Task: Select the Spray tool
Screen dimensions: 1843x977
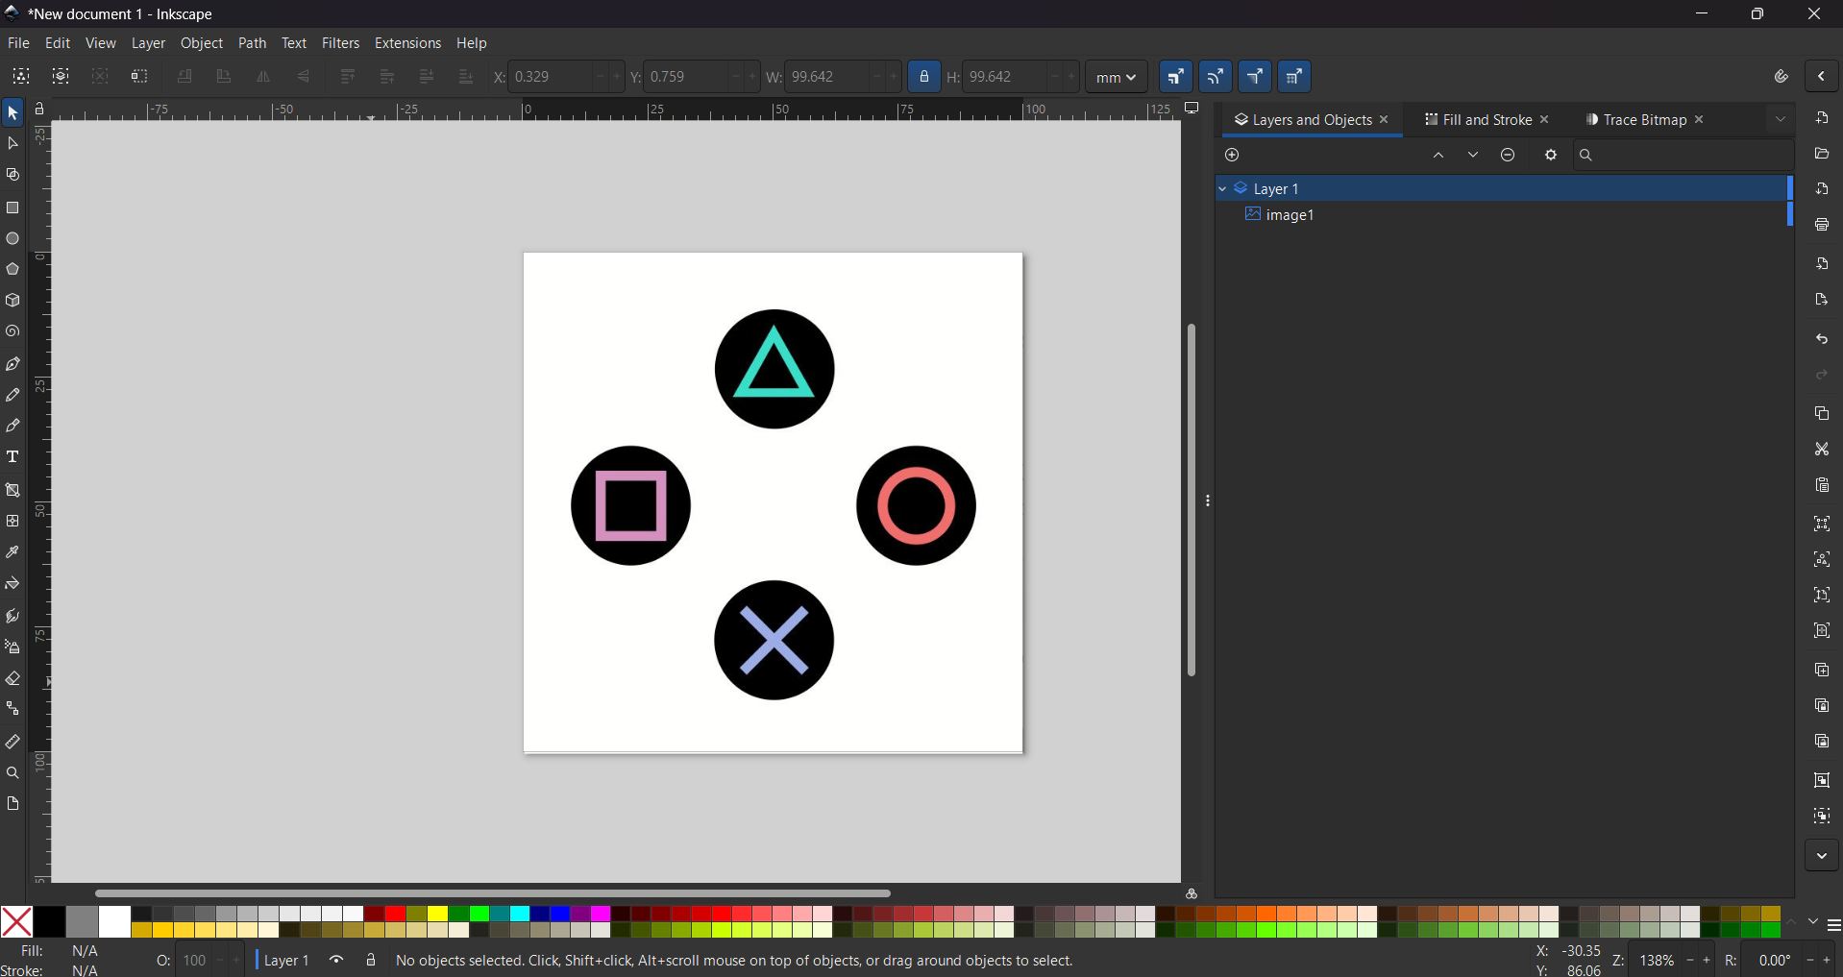Action: [12, 647]
